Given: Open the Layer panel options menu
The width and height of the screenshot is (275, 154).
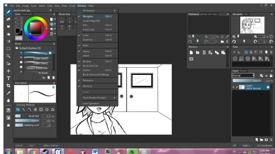Looking at the screenshot, I should 272,71.
